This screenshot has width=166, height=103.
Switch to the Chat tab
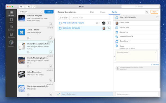click(92, 12)
